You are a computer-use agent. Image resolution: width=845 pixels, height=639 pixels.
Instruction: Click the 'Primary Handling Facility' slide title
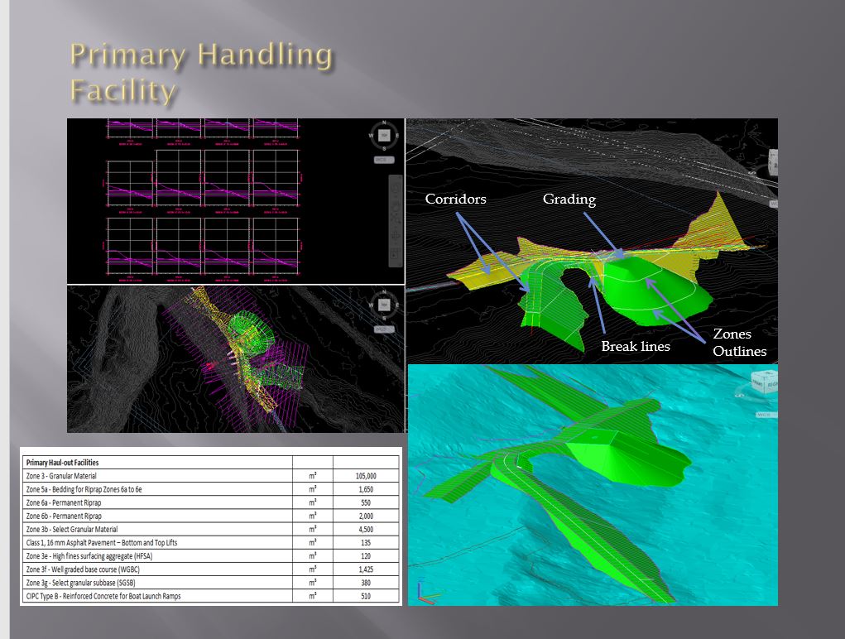pos(202,73)
